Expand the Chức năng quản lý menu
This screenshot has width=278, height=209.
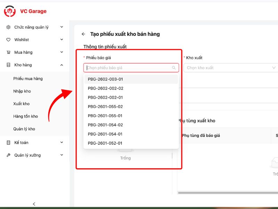coord(62,27)
